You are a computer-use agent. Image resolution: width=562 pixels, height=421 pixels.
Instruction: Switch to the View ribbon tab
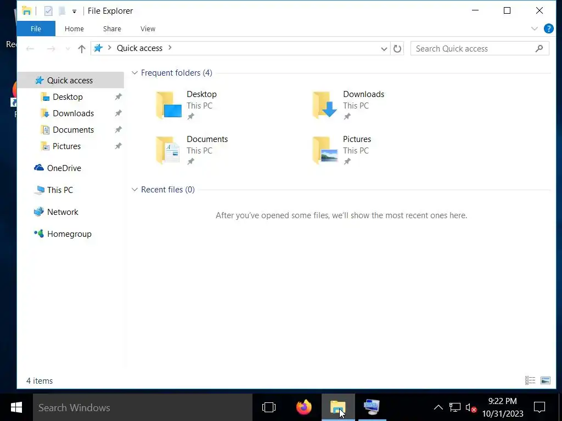[148, 29]
